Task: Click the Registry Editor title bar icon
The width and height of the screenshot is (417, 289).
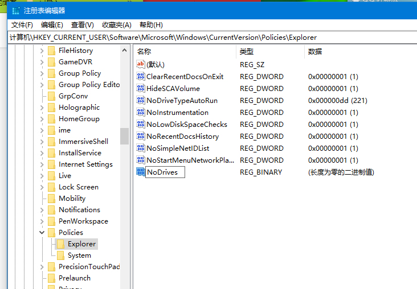Action: [16, 11]
